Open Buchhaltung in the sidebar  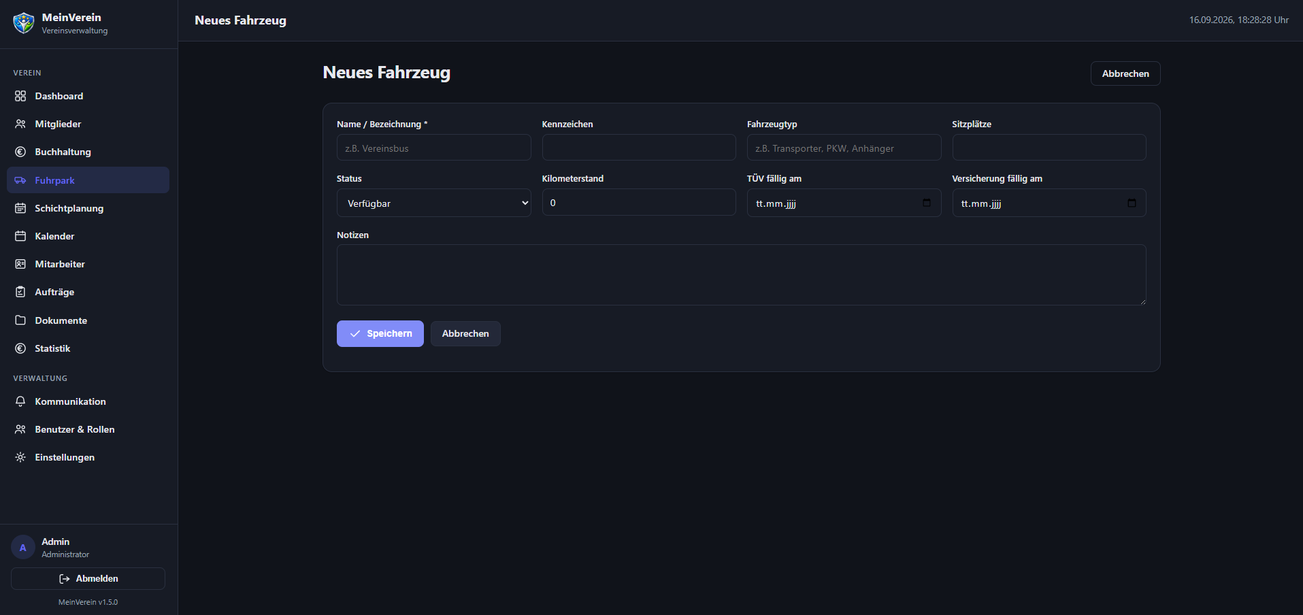coord(88,152)
